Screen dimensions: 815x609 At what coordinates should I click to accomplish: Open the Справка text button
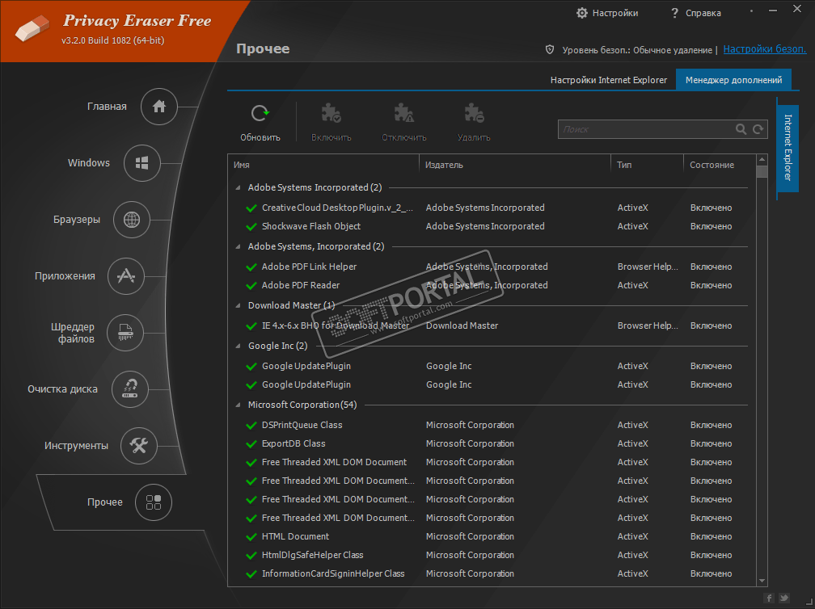click(x=703, y=13)
